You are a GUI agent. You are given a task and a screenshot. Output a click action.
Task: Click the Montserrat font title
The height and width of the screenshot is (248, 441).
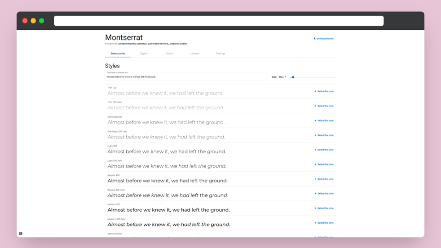pos(124,37)
